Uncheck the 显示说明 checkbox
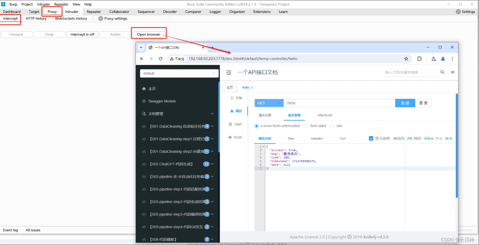This screenshot has width=479, height=245. pos(371,138)
